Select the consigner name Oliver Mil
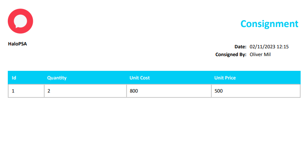The height and width of the screenshot is (165, 308). pyautogui.click(x=260, y=54)
